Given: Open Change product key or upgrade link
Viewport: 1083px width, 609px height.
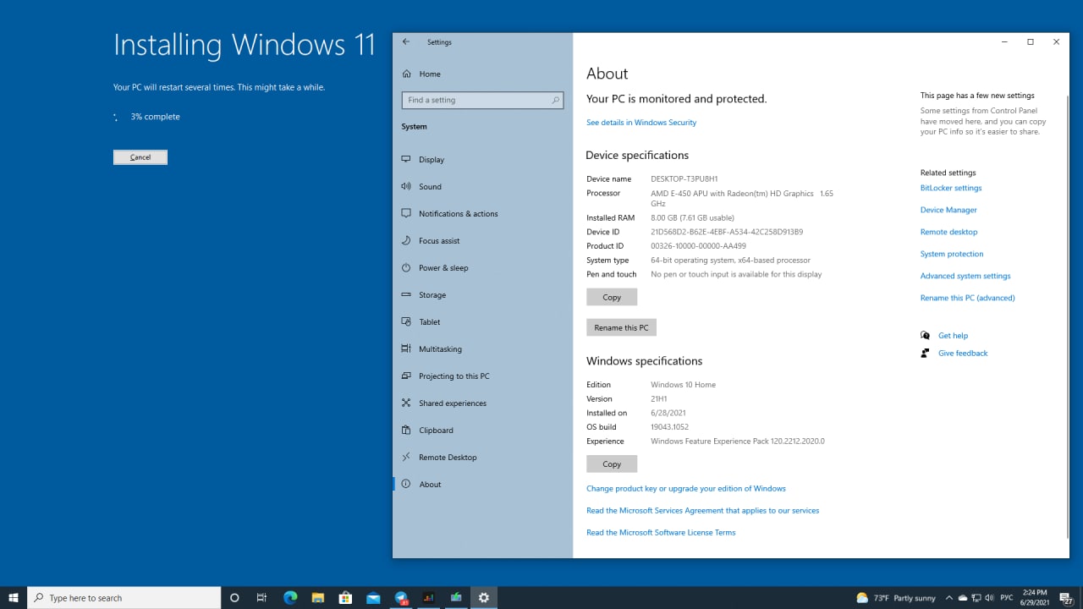Looking at the screenshot, I should click(686, 488).
